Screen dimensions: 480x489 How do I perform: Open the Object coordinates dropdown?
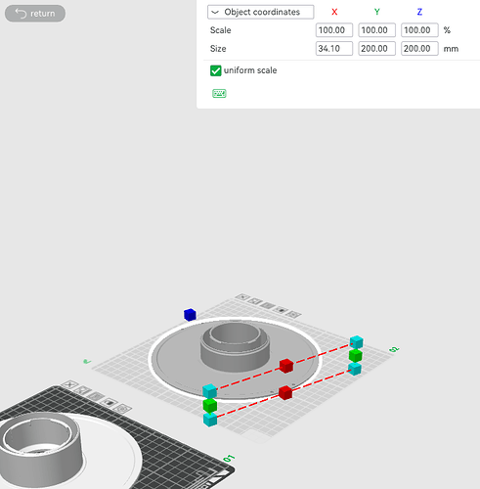(x=261, y=12)
